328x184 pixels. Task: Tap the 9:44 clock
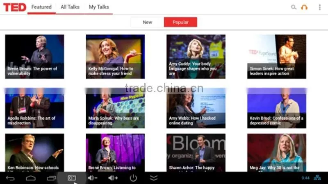pos(305,178)
